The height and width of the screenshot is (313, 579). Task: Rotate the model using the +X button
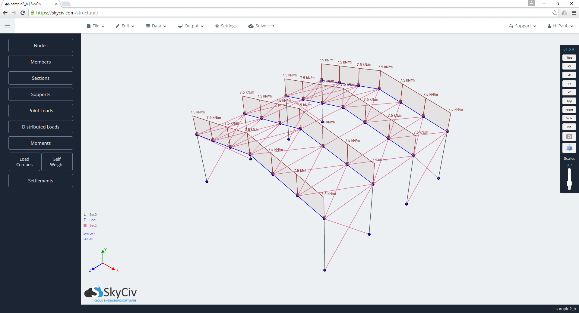[569, 66]
